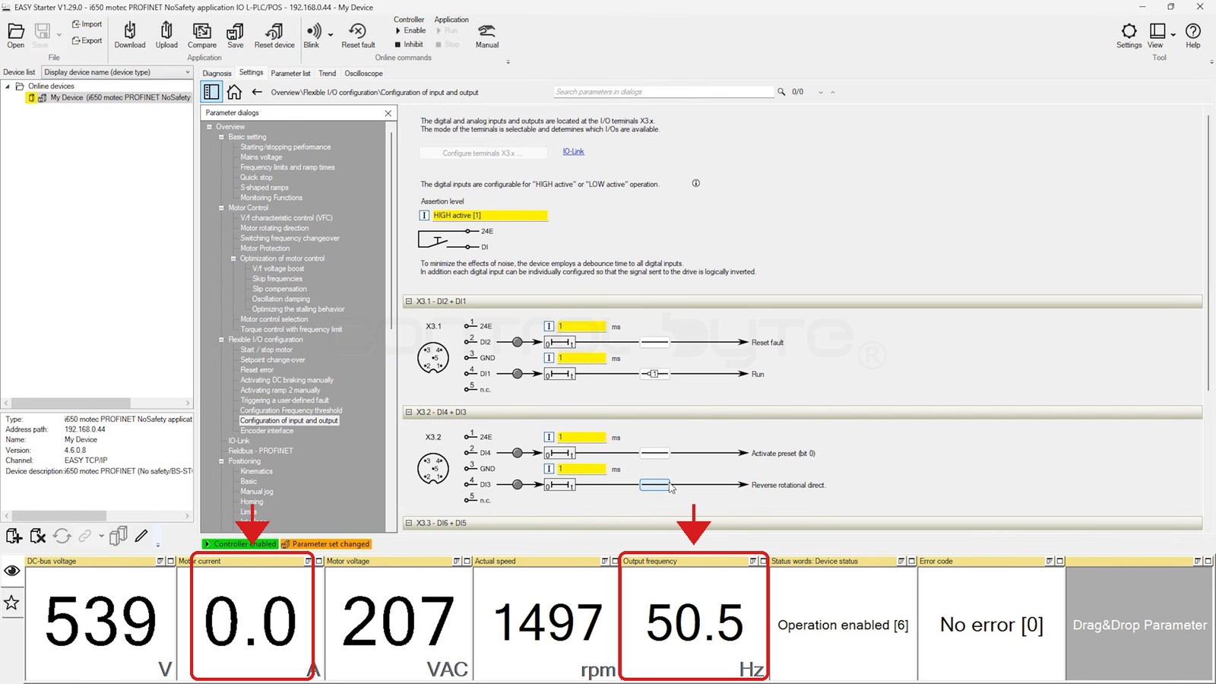Viewport: 1216px width, 684px height.
Task: Open the device name display dropdown
Action: (117, 72)
